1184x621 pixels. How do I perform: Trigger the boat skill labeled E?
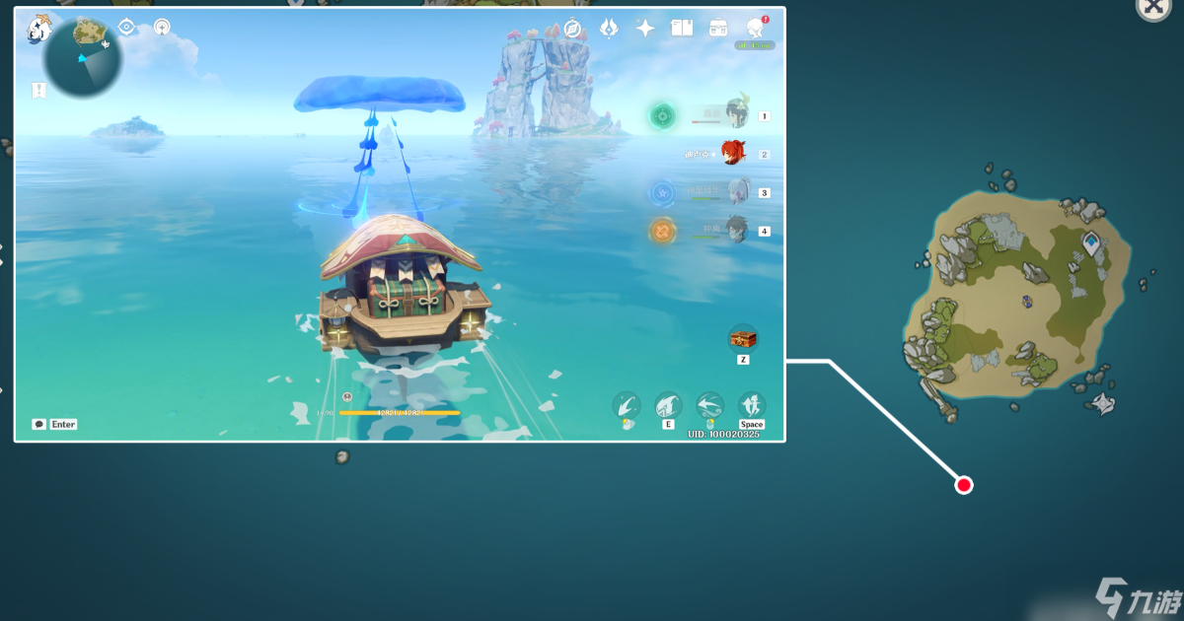668,405
